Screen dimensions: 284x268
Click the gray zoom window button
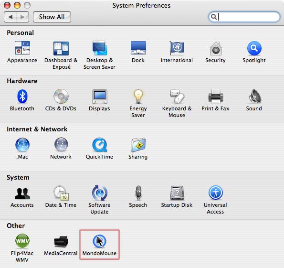point(27,5)
